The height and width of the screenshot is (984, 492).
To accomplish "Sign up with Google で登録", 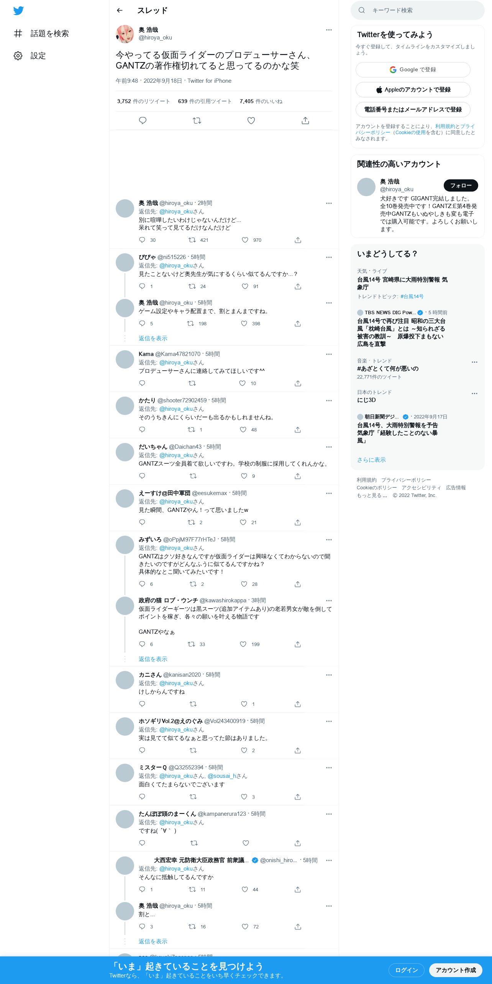I will [413, 70].
